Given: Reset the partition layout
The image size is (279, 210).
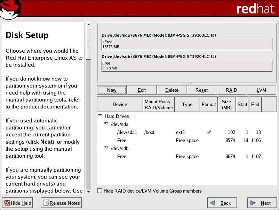Looking at the screenshot, I should 201,90.
